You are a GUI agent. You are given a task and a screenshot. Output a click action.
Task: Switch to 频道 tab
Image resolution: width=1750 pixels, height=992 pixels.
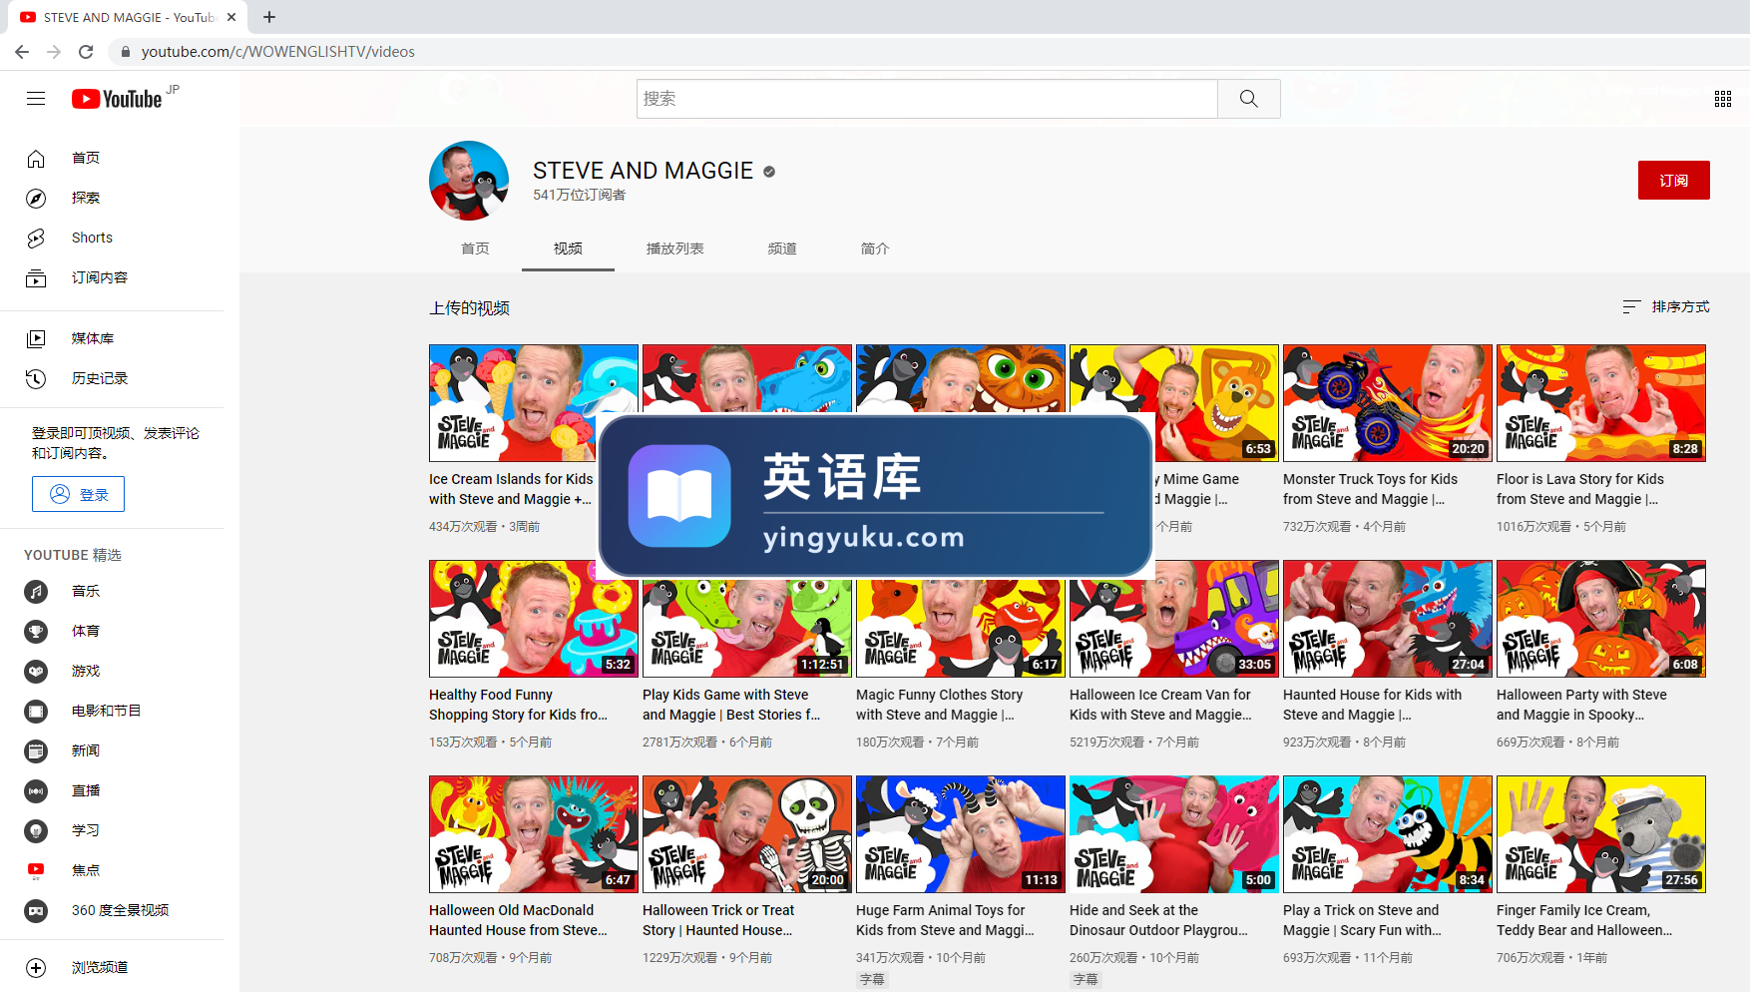[x=782, y=248]
